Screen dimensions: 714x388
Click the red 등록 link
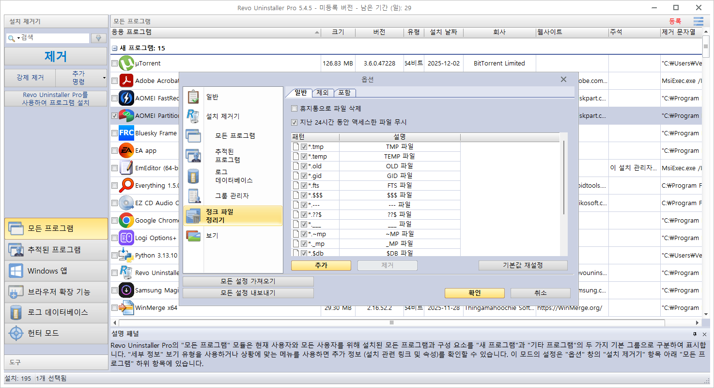click(675, 21)
